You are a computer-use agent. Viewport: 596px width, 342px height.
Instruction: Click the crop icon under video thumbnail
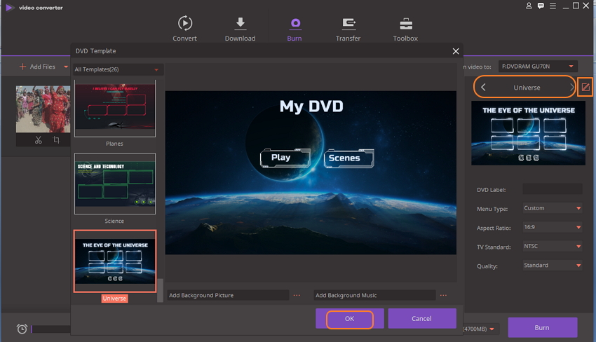[x=57, y=140]
